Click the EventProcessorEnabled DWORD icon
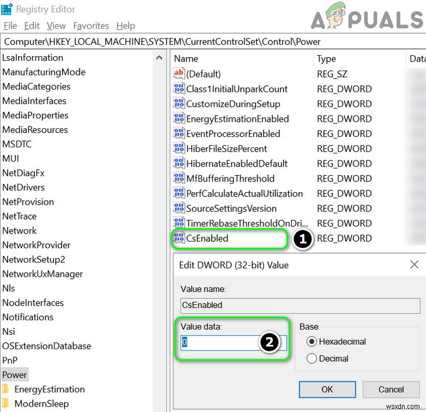 point(179,134)
